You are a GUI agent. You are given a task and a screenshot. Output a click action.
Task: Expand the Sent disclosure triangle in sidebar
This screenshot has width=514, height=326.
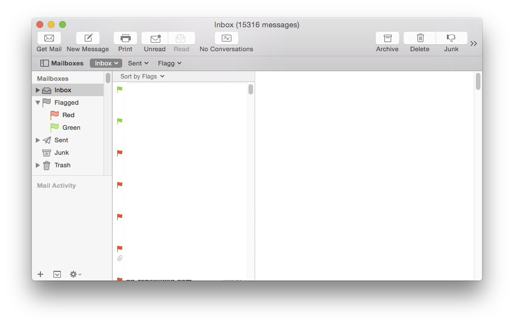[x=38, y=140]
